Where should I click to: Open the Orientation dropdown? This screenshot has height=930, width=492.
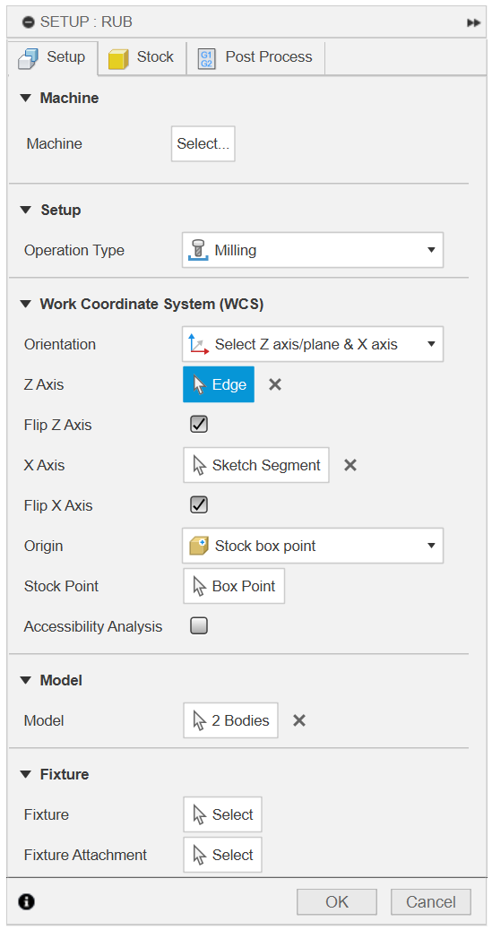312,344
